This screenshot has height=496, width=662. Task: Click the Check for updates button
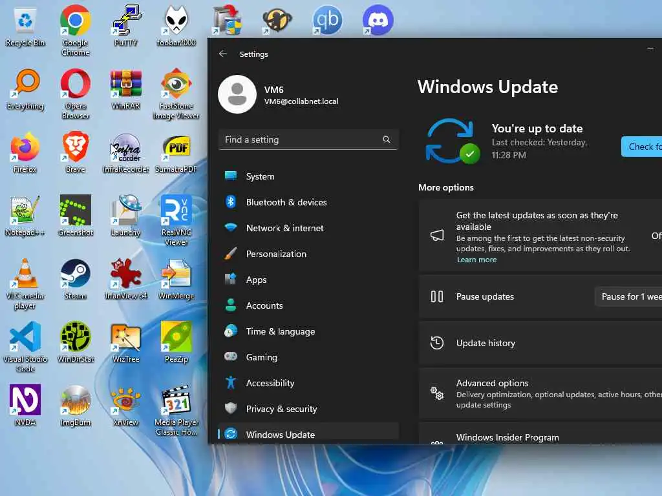tap(642, 147)
